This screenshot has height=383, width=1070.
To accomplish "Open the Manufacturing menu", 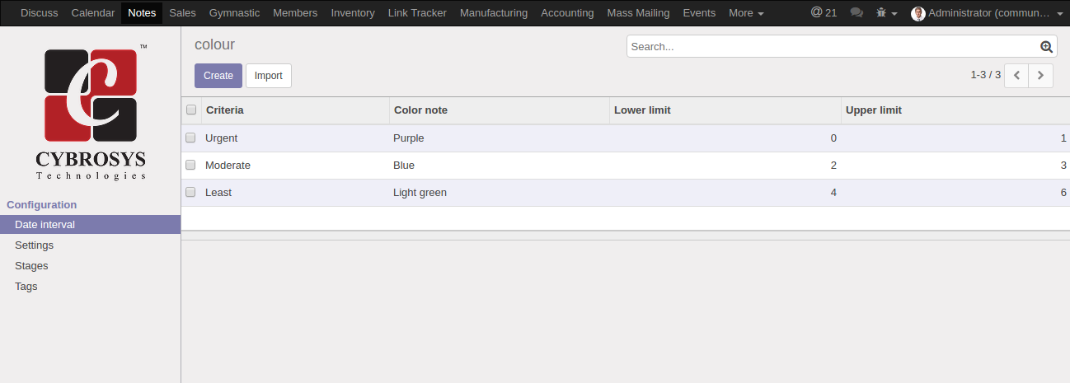I will pos(494,13).
